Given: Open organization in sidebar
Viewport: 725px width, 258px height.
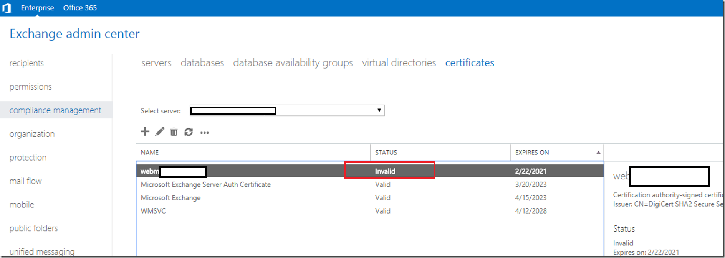Looking at the screenshot, I should [32, 134].
